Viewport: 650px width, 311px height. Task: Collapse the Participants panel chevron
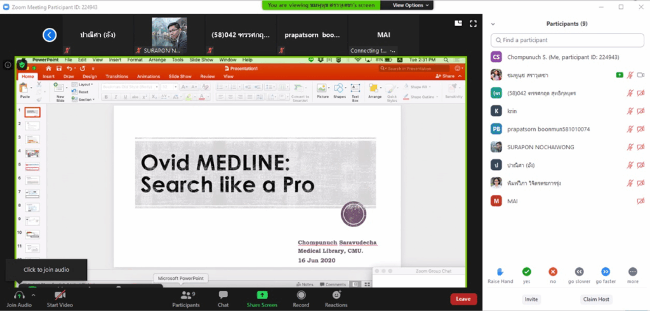(493, 23)
